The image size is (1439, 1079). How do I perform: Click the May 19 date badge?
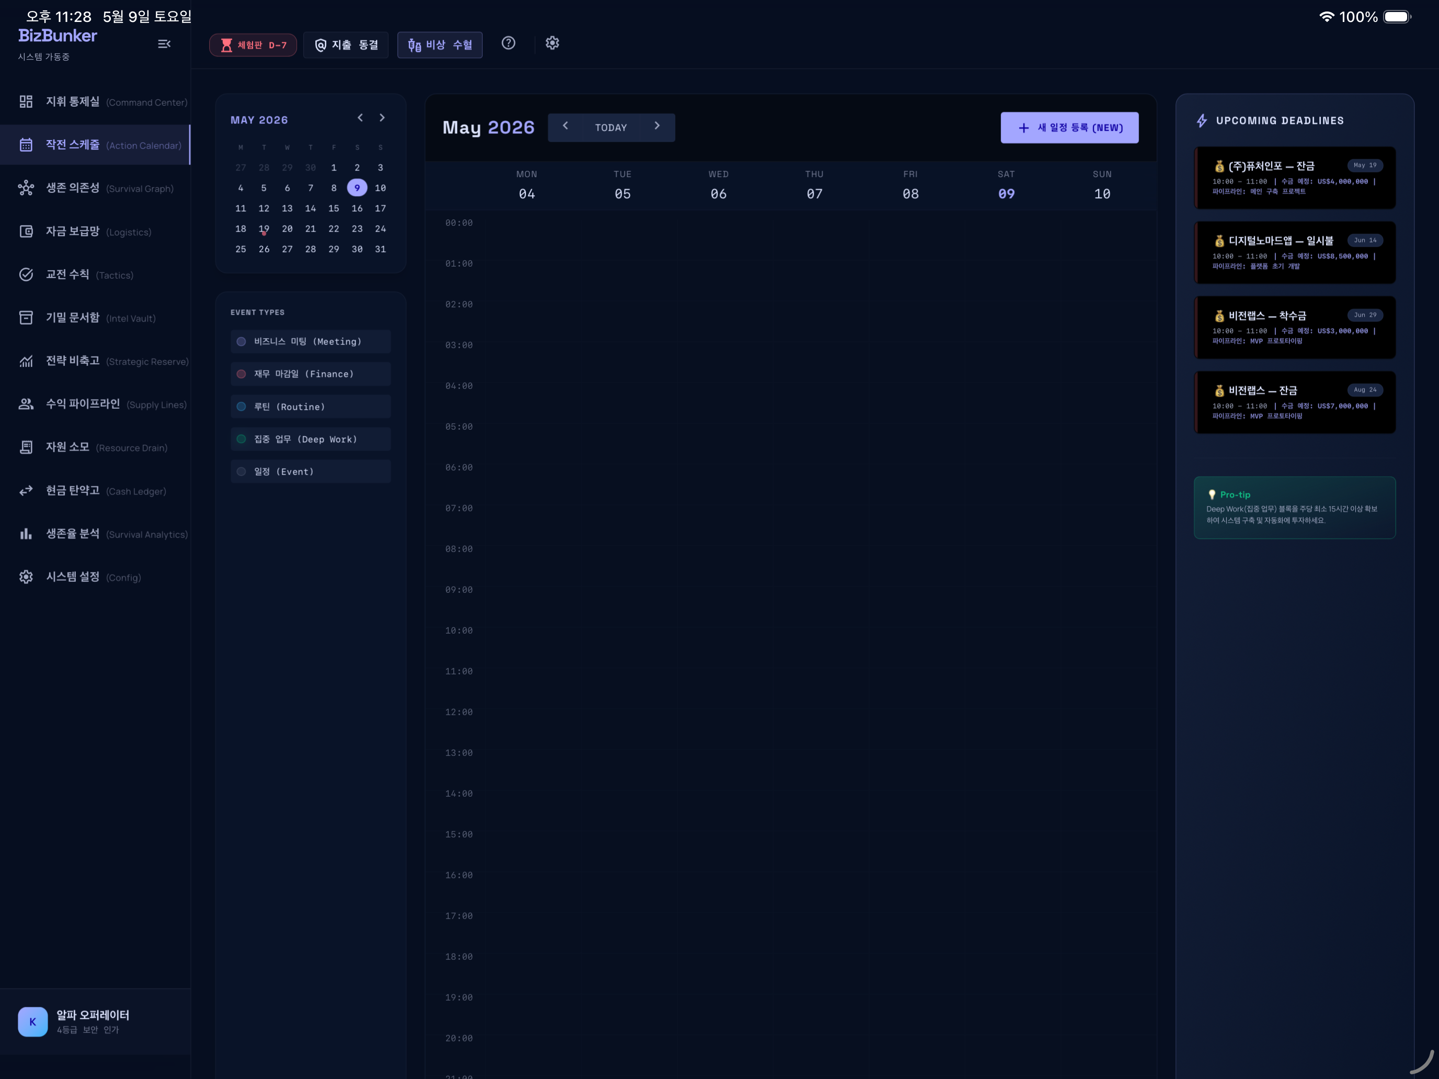coord(1365,165)
